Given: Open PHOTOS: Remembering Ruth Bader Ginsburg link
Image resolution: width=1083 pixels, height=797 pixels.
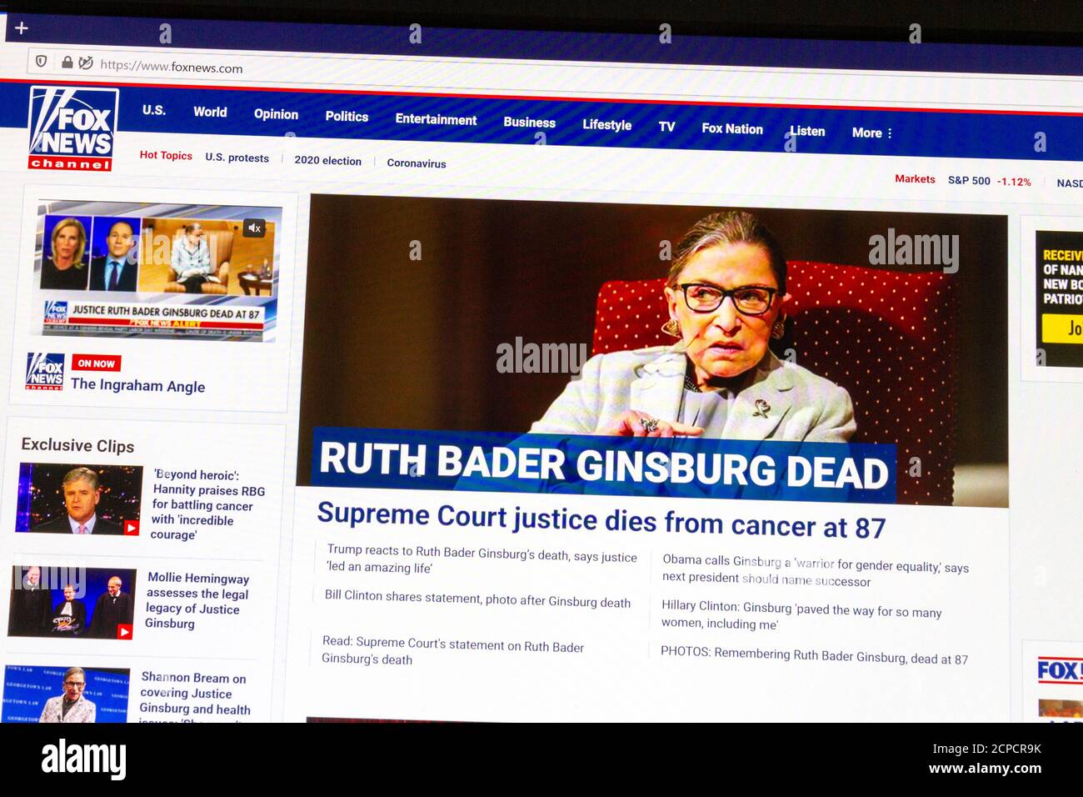Looking at the screenshot, I should (x=814, y=655).
